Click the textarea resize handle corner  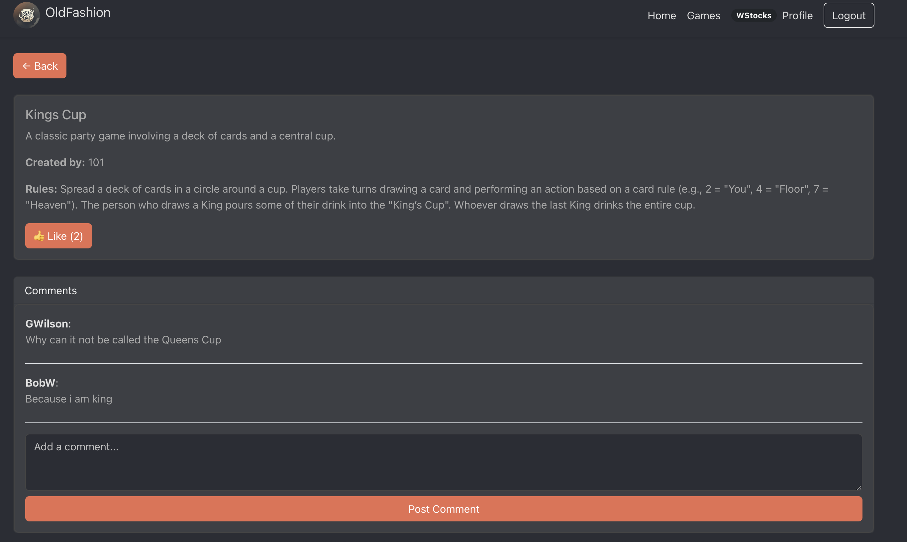coord(859,487)
